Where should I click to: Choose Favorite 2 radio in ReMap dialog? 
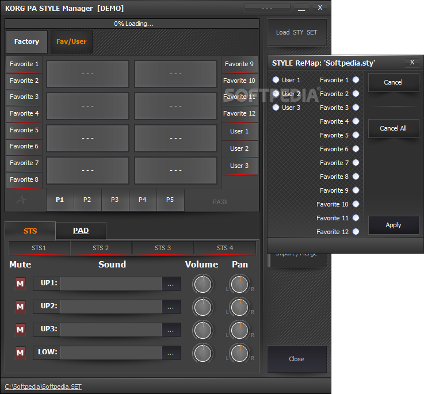[x=356, y=94]
